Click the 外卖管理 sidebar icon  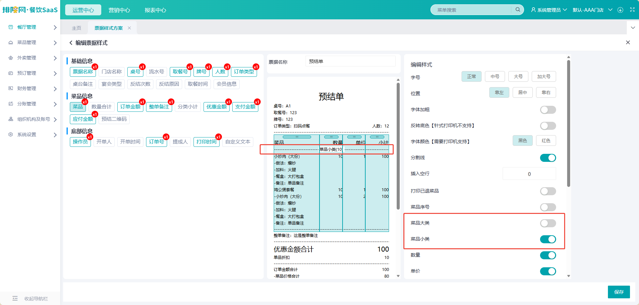11,58
